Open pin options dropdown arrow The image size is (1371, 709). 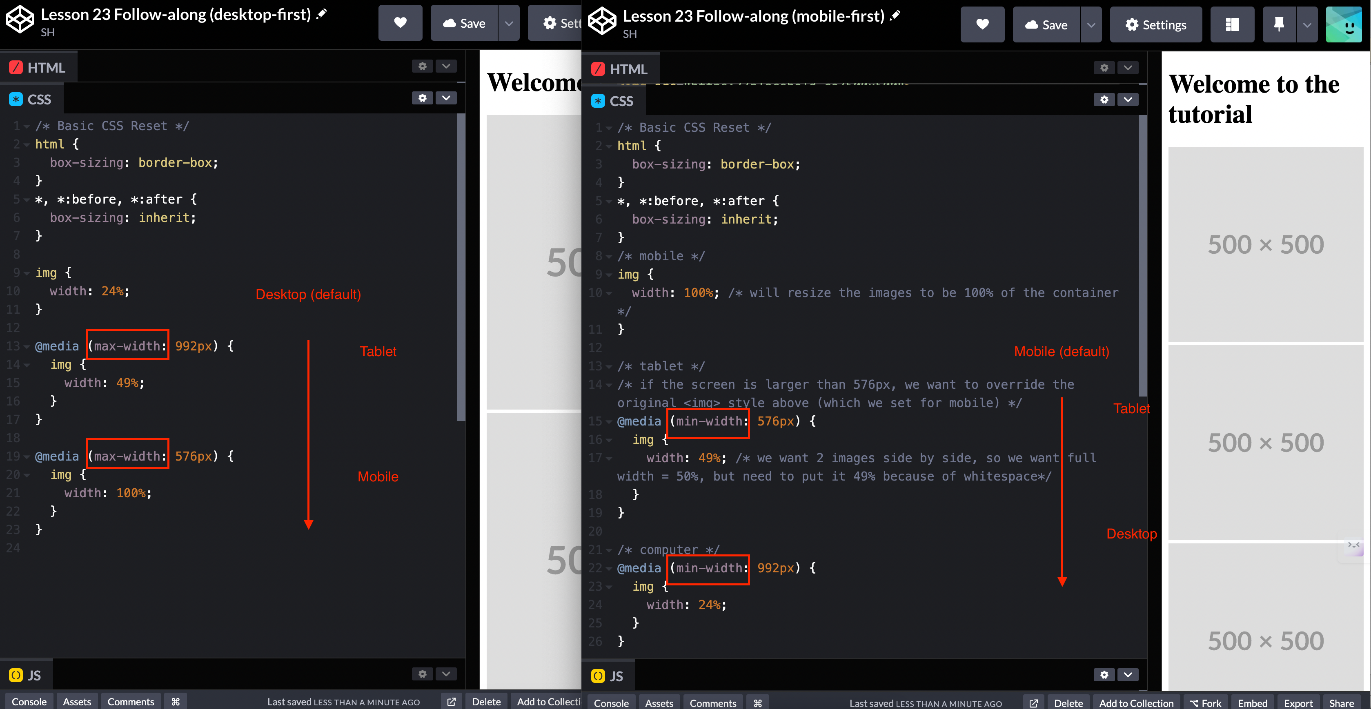point(1307,24)
